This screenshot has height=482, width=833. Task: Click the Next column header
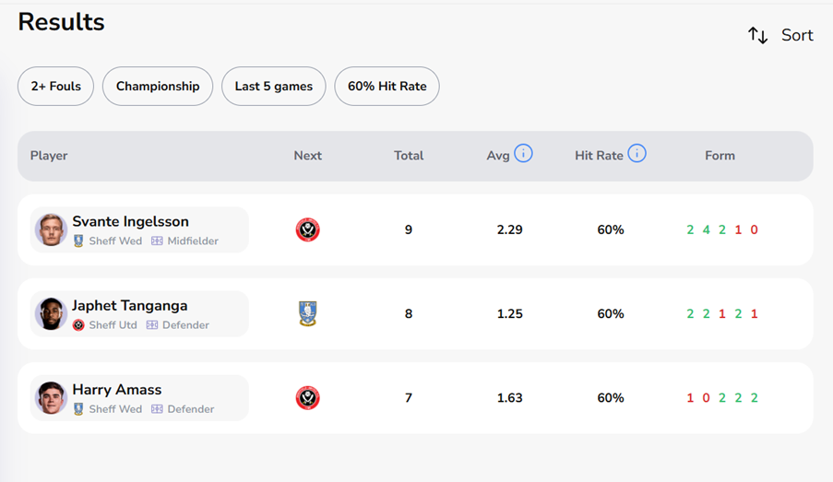(x=308, y=156)
